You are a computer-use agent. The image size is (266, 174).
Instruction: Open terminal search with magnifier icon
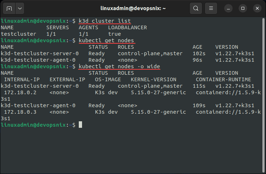196,8
